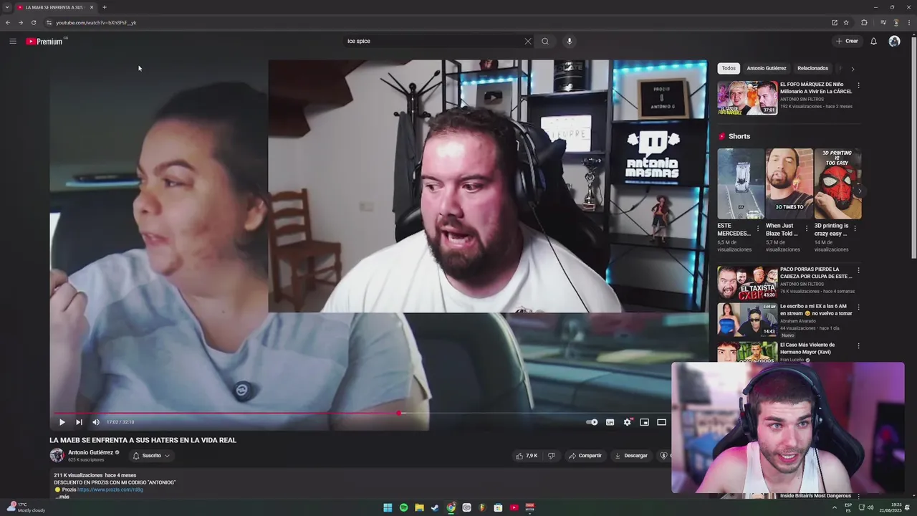
Task: Toggle the autoplay switch
Action: pos(592,422)
